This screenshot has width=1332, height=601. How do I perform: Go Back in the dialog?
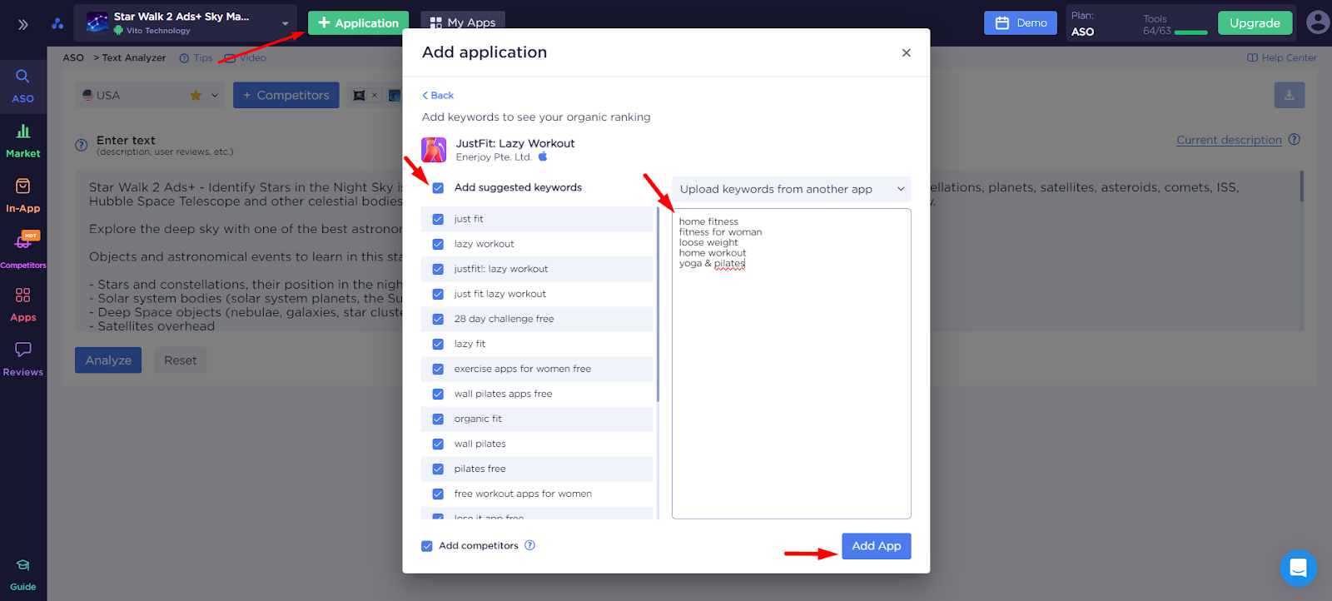pos(438,95)
